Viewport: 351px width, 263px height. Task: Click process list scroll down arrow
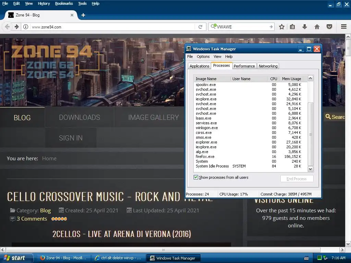(x=310, y=169)
